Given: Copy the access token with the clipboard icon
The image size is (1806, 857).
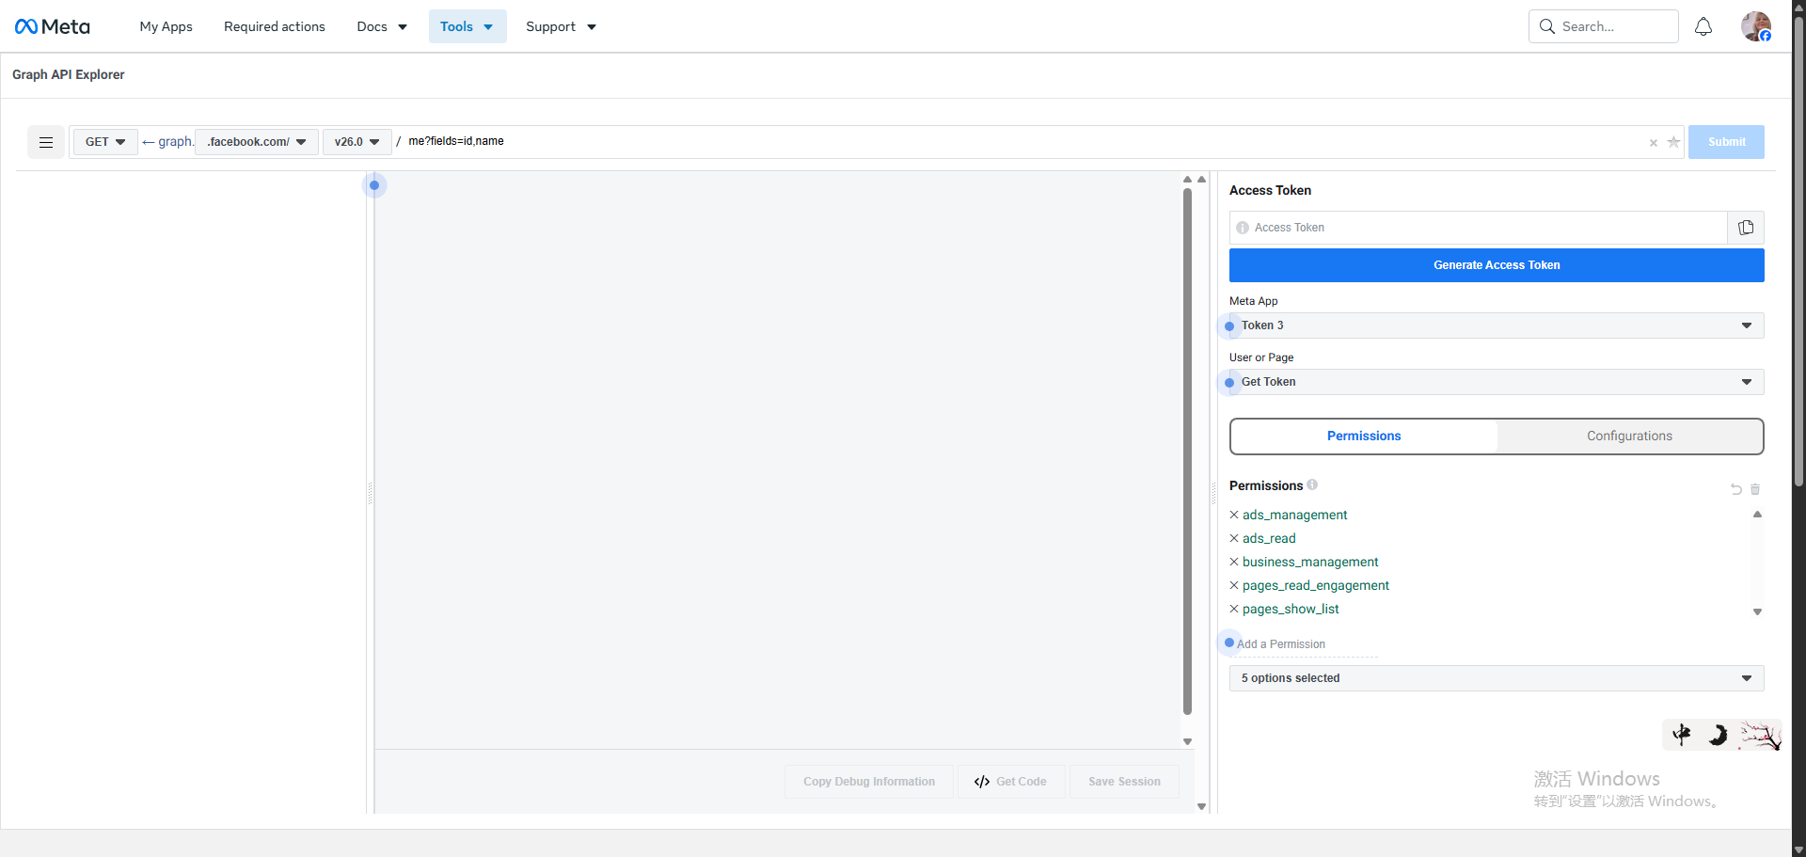Looking at the screenshot, I should click(1746, 228).
